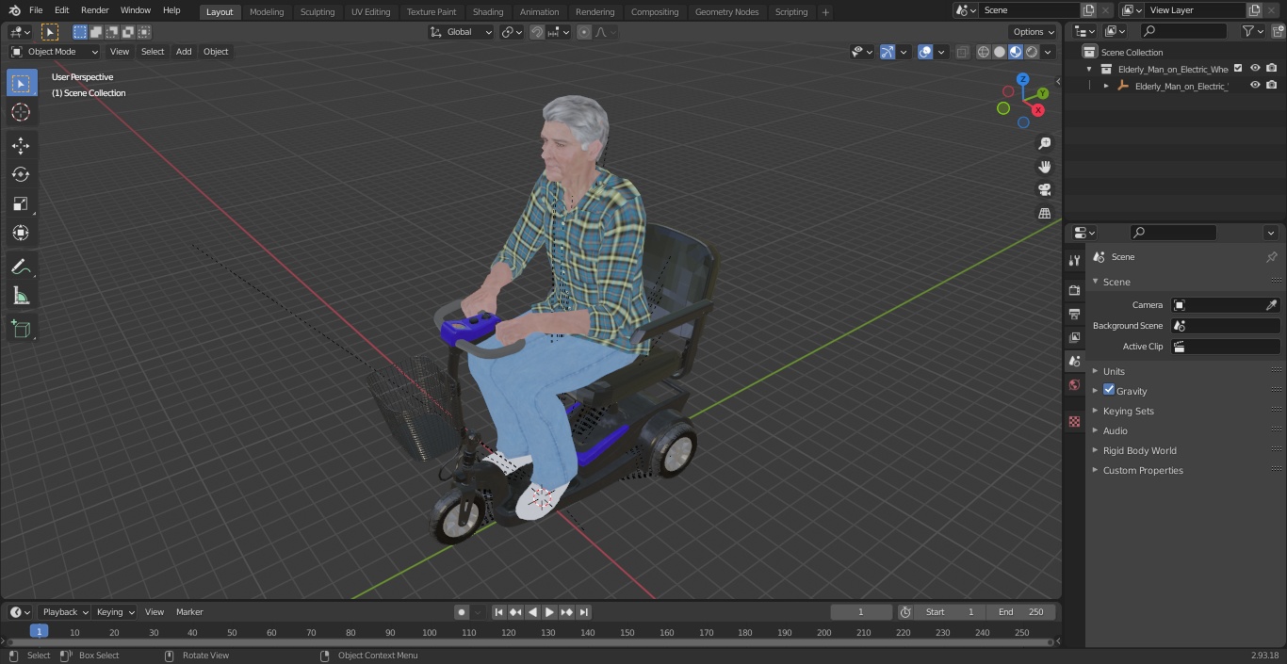Select the Cursor tool in toolbar
This screenshot has width=1287, height=664.
[x=21, y=112]
